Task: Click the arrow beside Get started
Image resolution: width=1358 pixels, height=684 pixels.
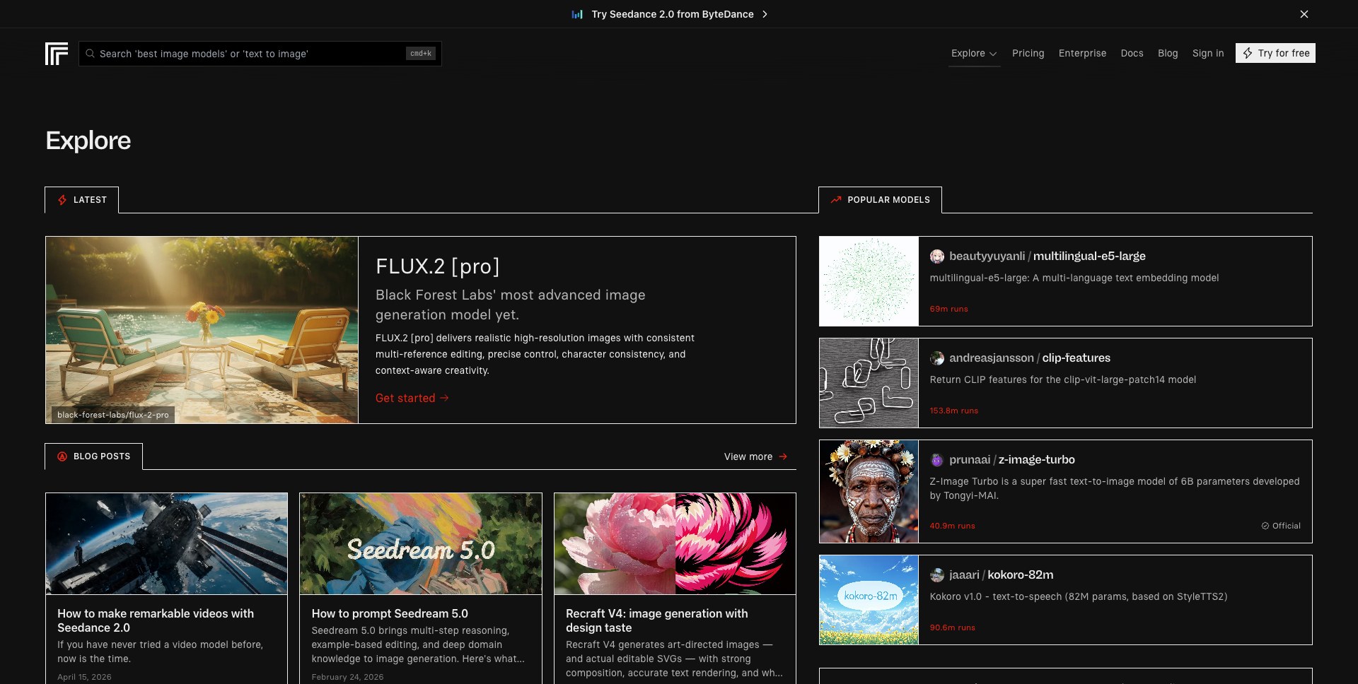Action: coord(444,398)
